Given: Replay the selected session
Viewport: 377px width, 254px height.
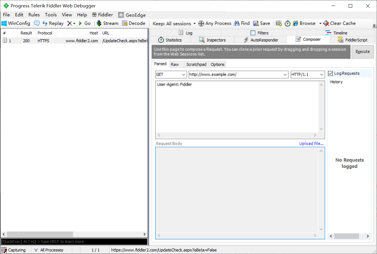Looking at the screenshot, I should (53, 23).
